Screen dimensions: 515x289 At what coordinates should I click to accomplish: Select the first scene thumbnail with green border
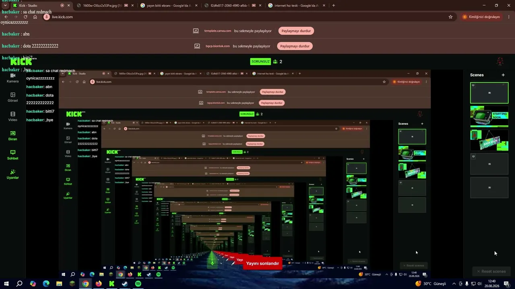pos(489,93)
